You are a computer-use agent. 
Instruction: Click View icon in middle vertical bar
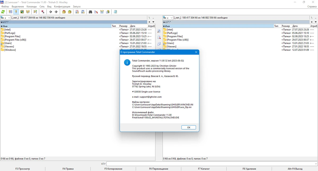click(x=159, y=31)
